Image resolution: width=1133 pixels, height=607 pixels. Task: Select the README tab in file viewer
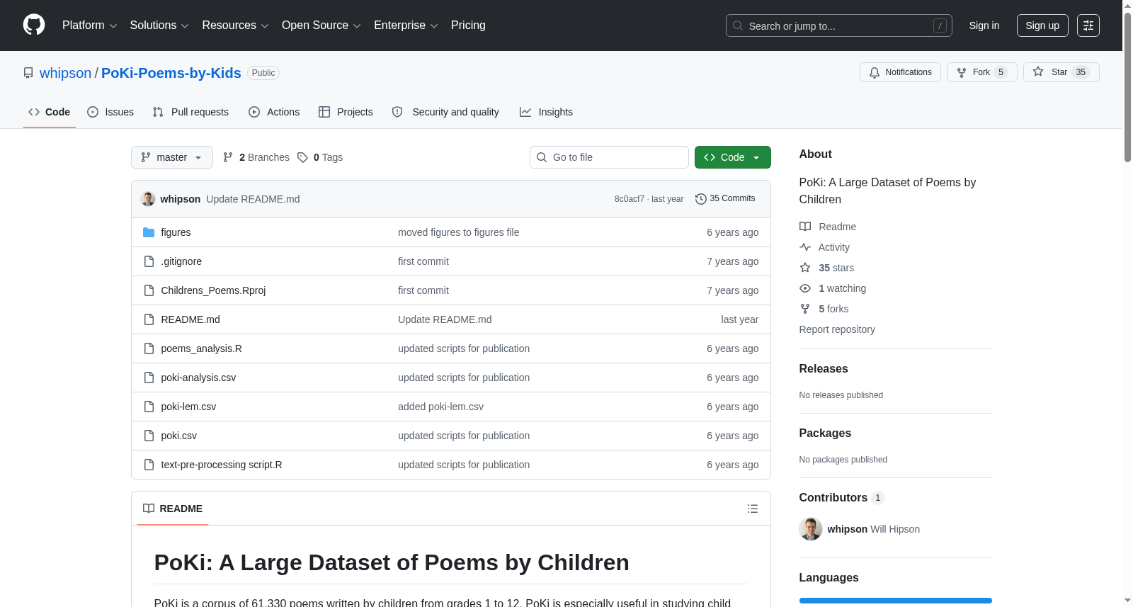173,509
